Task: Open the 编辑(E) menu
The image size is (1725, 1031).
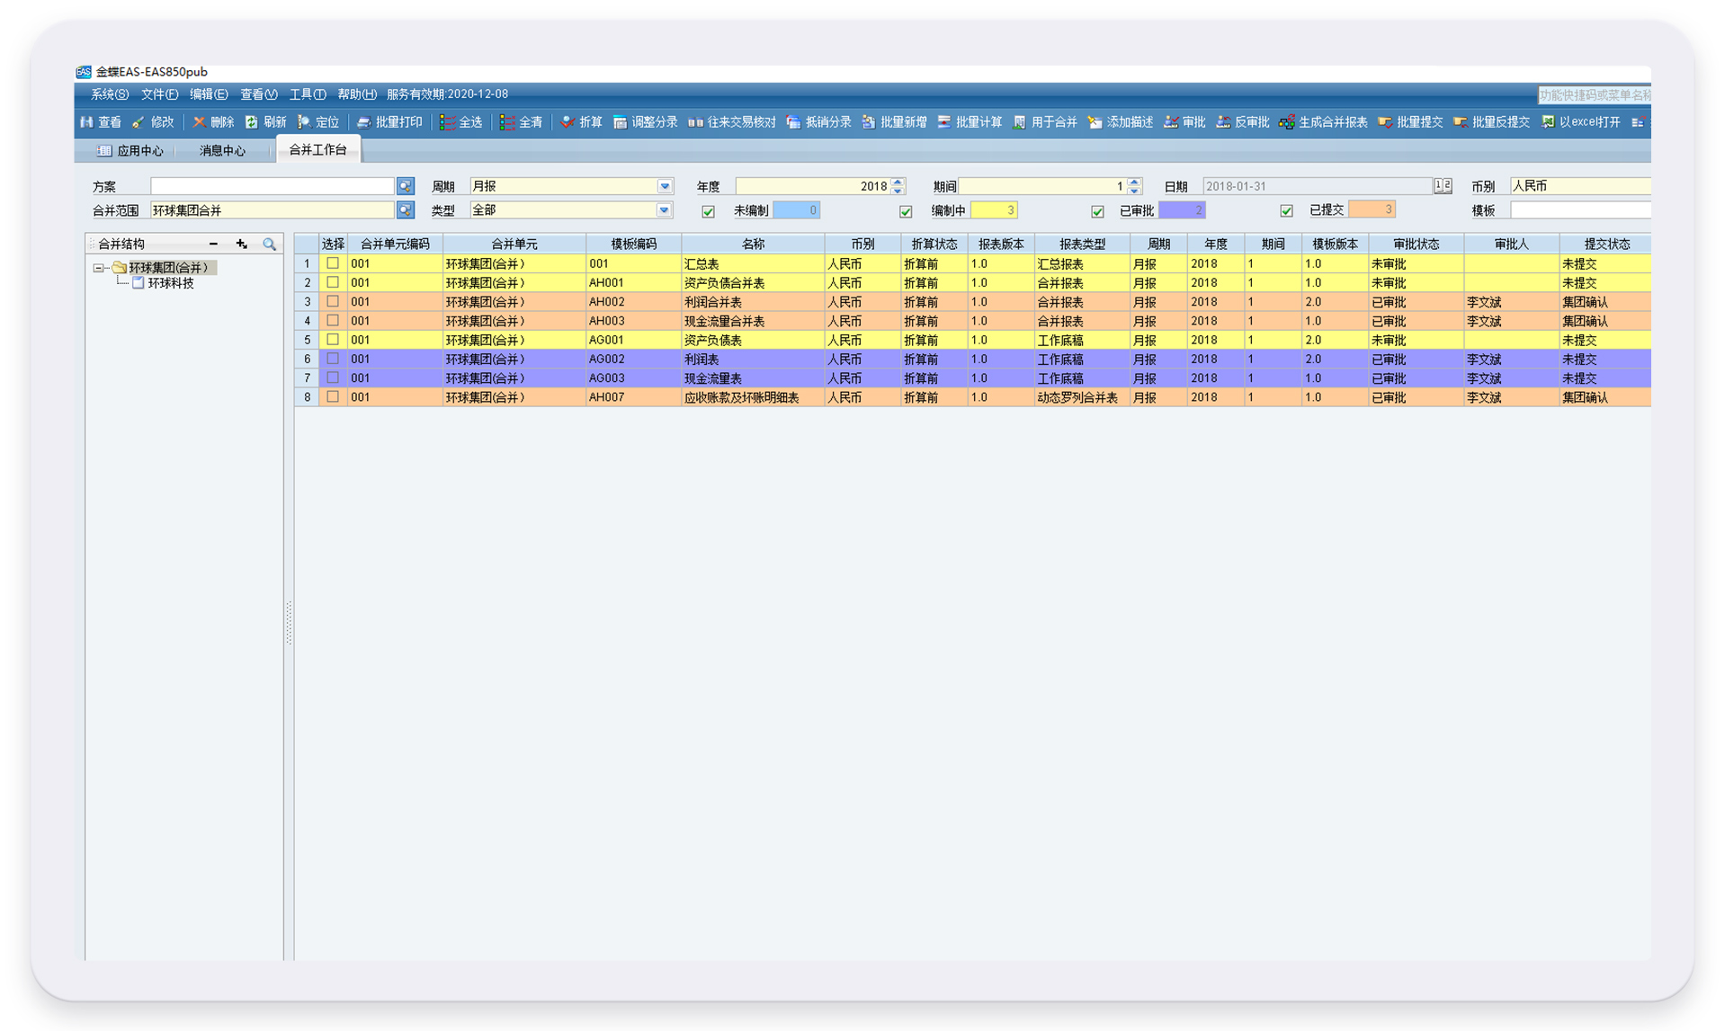Action: 209,93
